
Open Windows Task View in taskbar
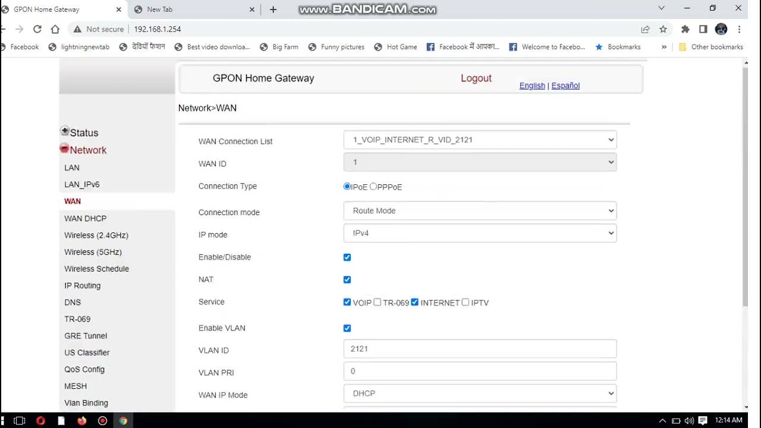coord(19,421)
